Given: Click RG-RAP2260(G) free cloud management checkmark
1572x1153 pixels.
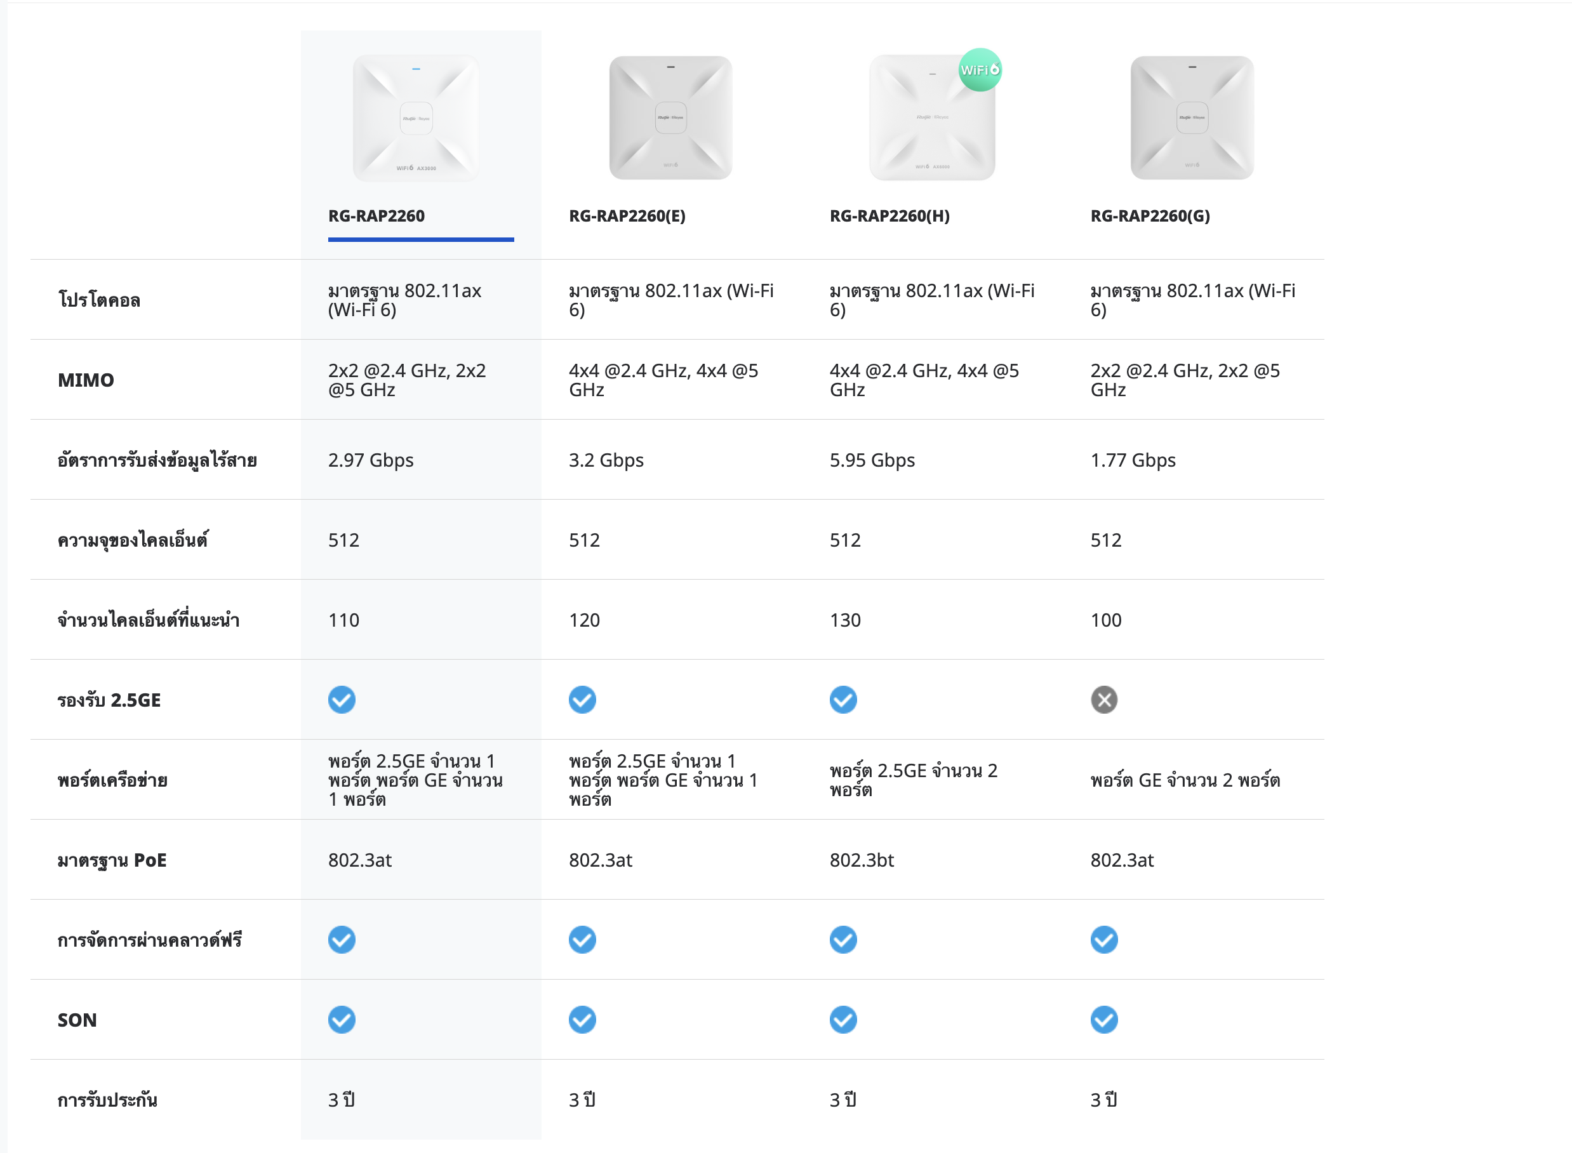Looking at the screenshot, I should [x=1104, y=940].
